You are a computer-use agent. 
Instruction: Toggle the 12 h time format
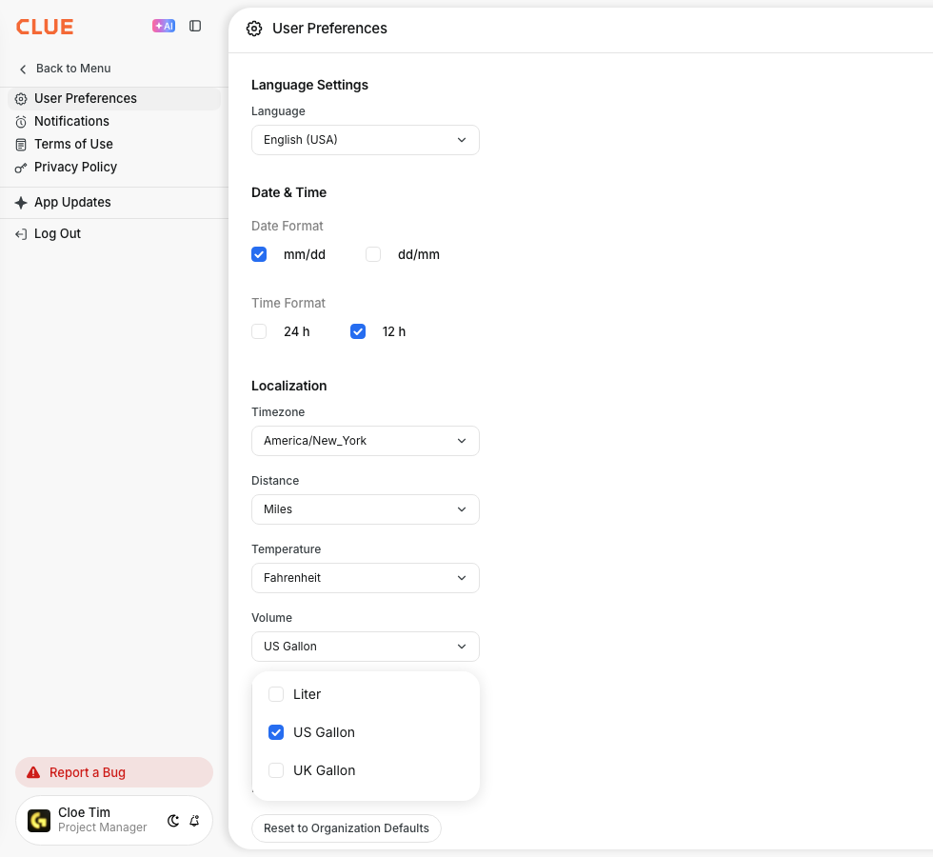(x=358, y=331)
